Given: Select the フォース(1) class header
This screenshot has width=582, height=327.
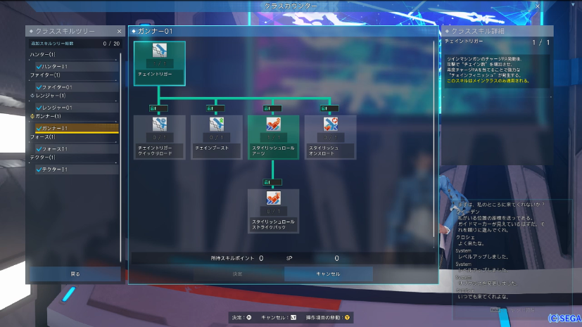Looking at the screenshot, I should click(x=43, y=137).
